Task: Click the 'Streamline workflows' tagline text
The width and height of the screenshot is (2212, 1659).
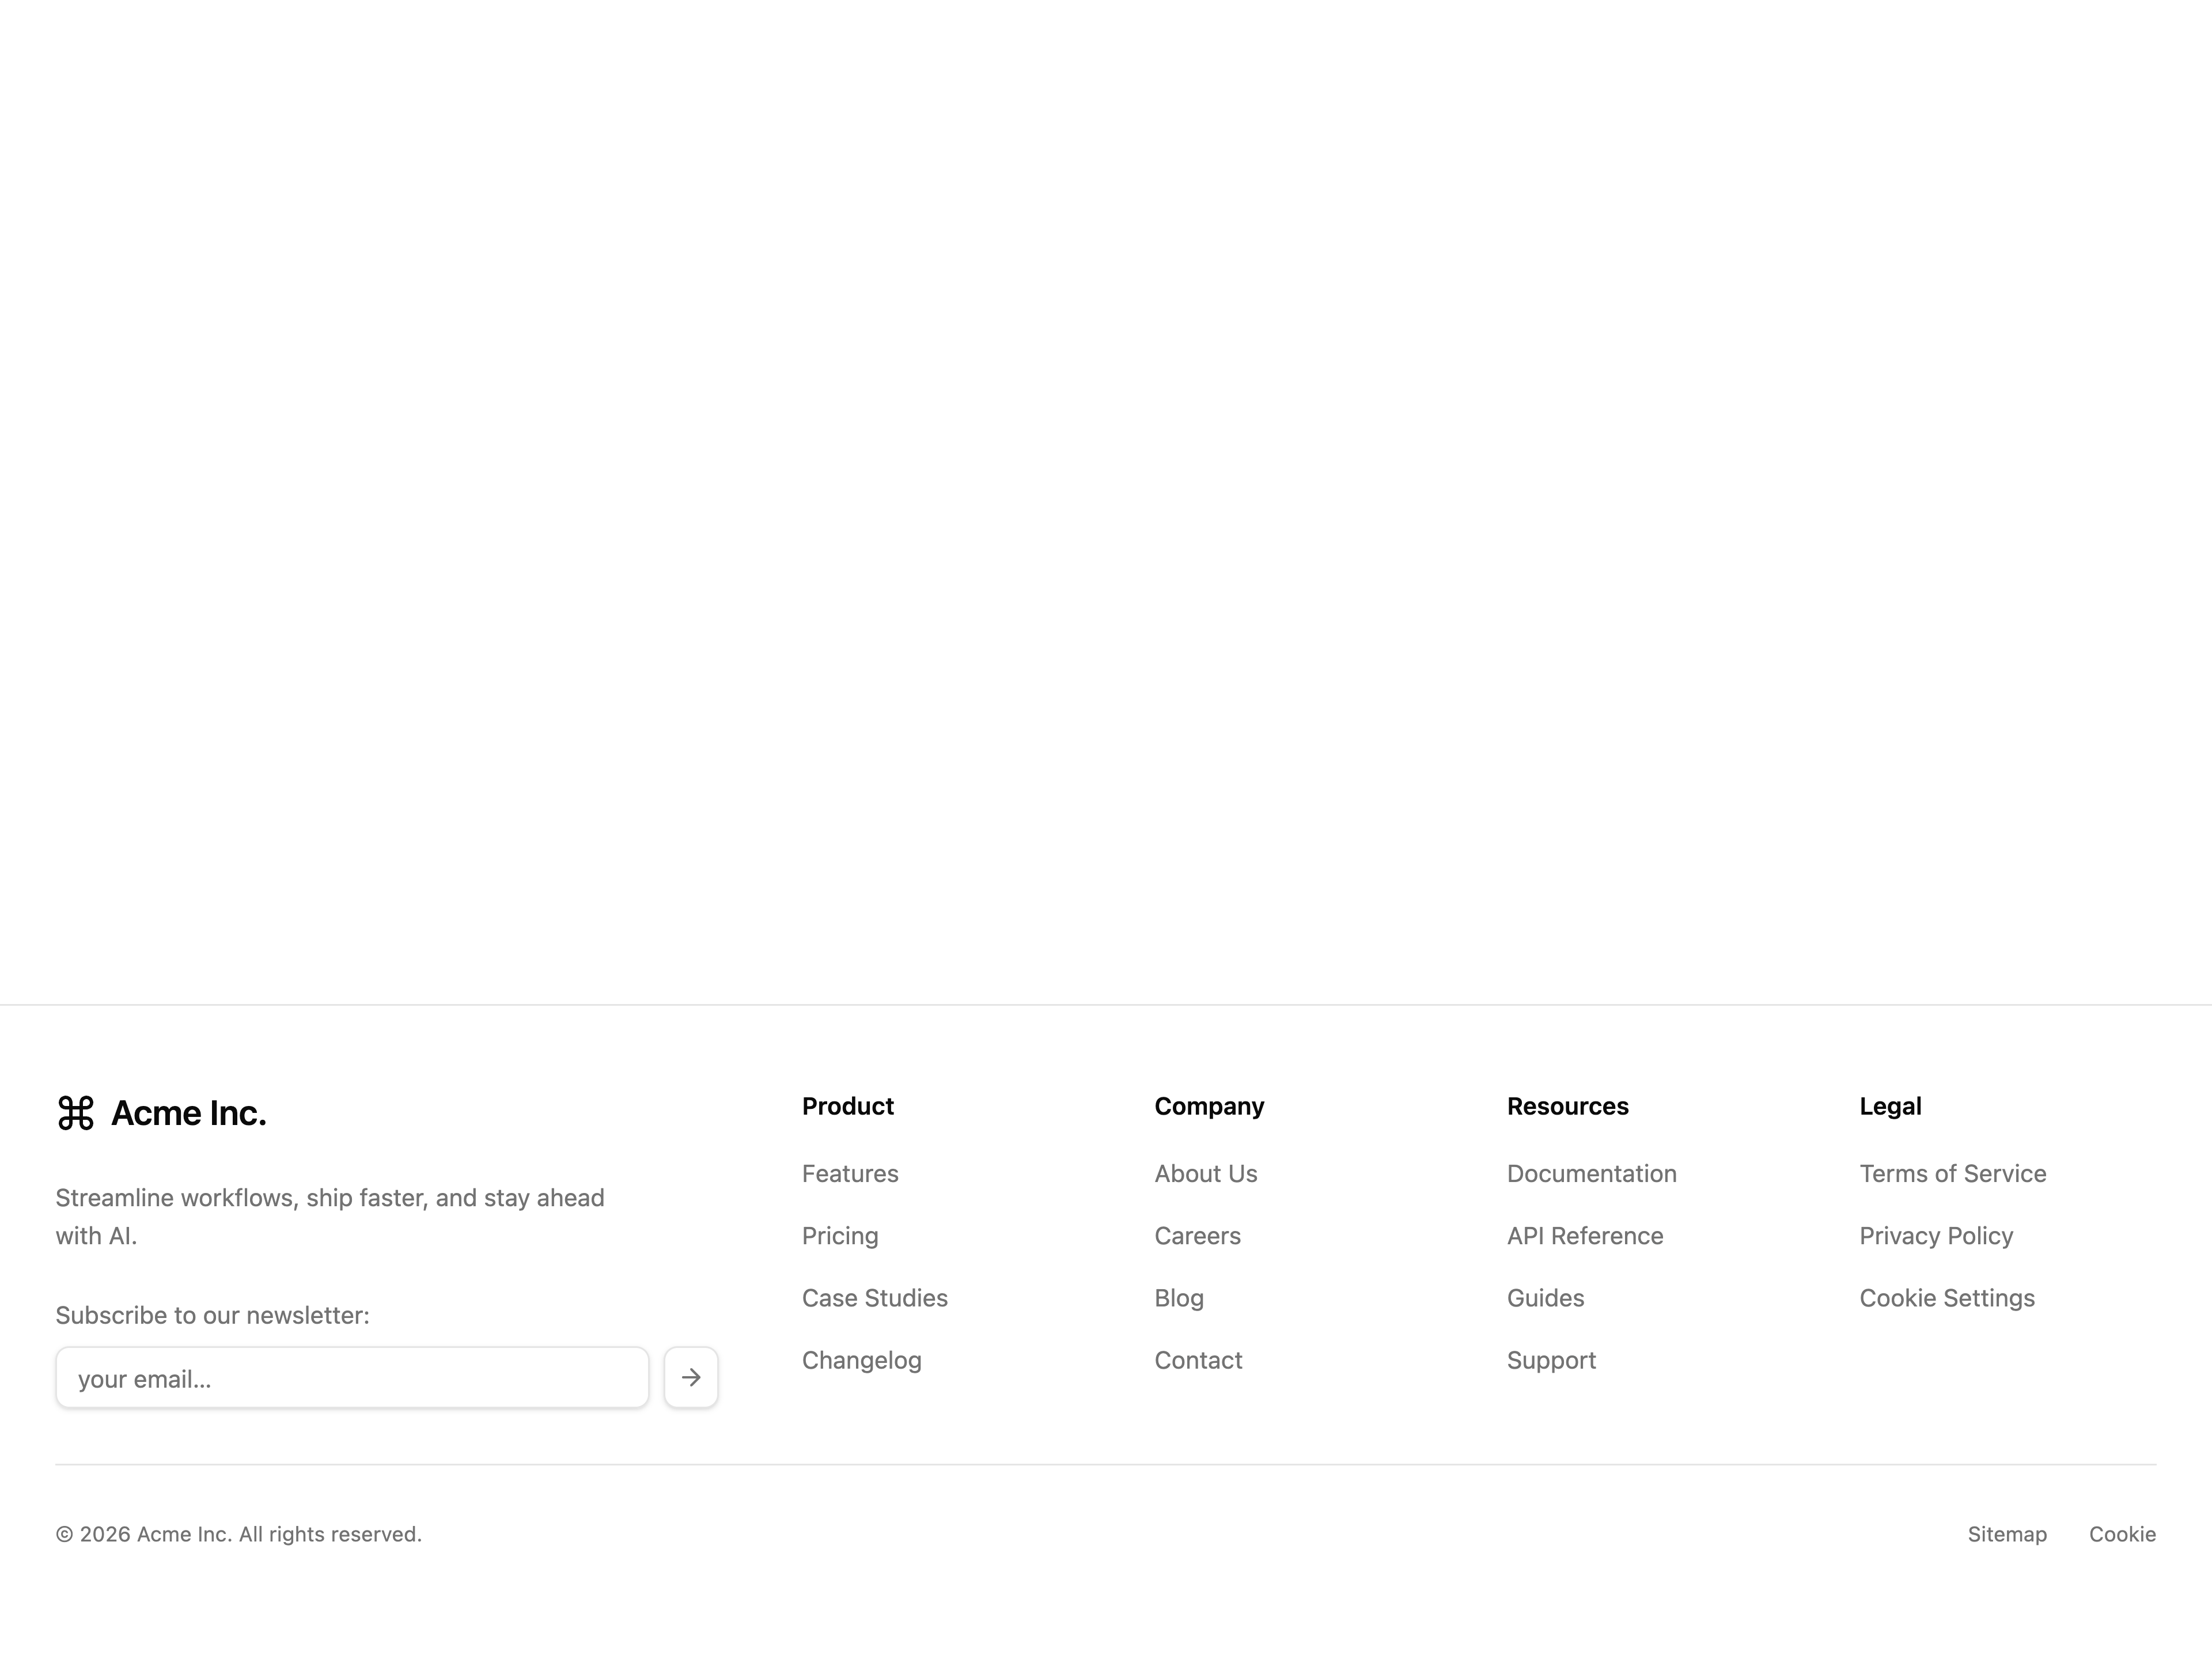Action: pos(330,1216)
